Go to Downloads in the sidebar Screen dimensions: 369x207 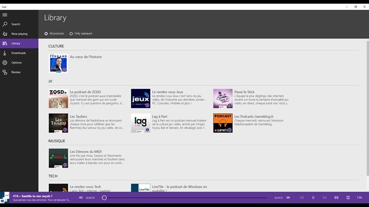(x=5, y=53)
